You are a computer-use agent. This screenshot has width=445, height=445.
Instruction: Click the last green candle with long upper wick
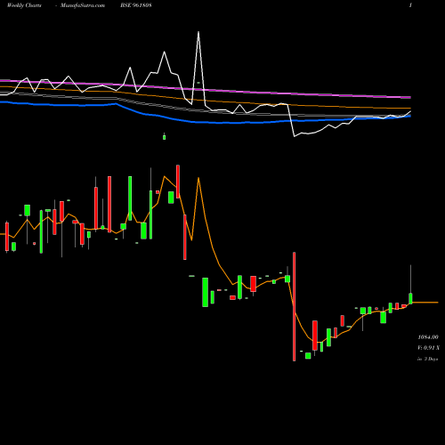(410, 298)
